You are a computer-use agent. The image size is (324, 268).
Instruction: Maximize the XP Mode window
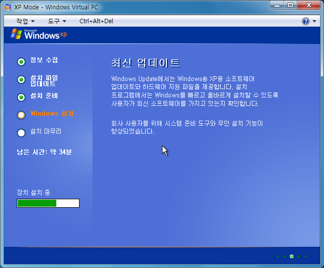(290, 5)
